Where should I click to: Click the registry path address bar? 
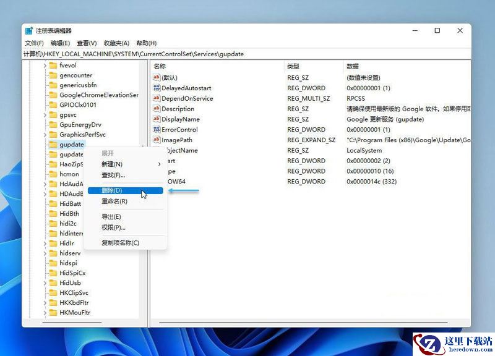[x=246, y=54]
